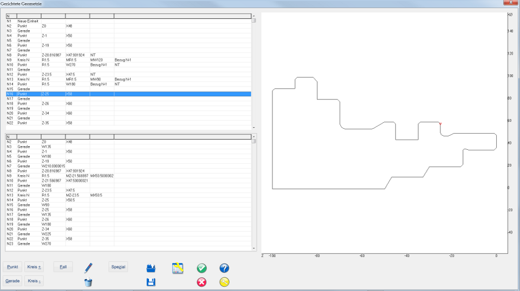Select lower table row N23 Gerade W270

[x=129, y=243]
